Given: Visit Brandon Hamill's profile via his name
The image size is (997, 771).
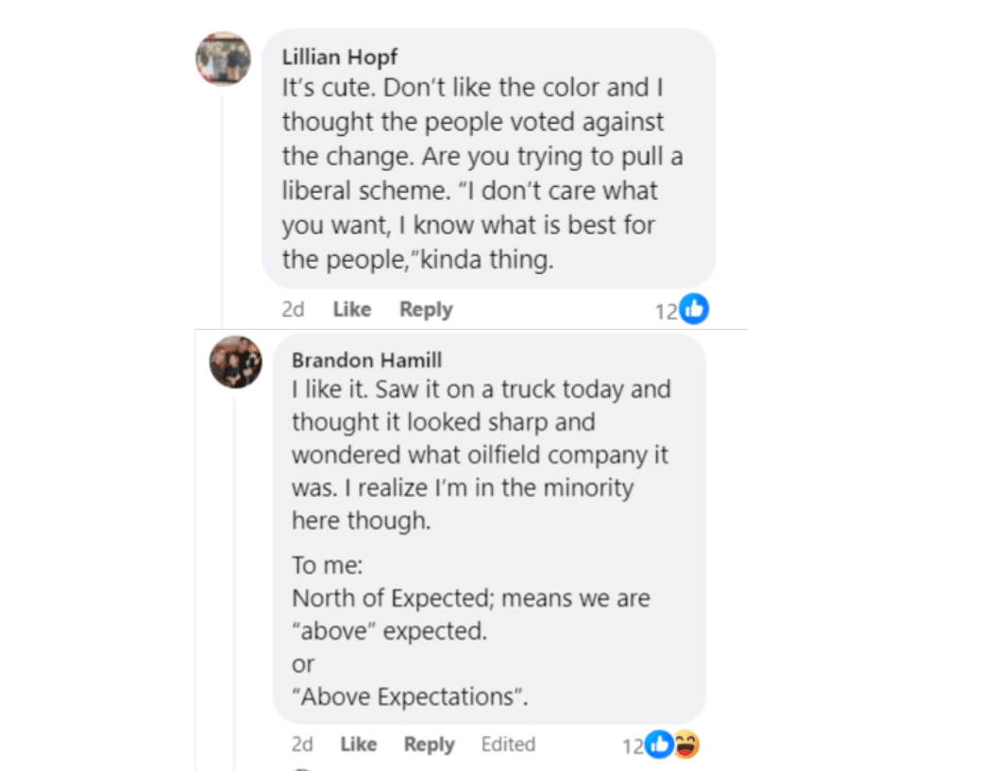Looking at the screenshot, I should coord(366,360).
